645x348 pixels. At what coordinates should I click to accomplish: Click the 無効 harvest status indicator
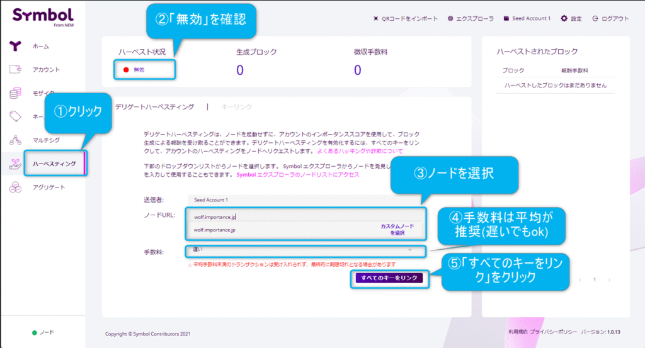(134, 70)
